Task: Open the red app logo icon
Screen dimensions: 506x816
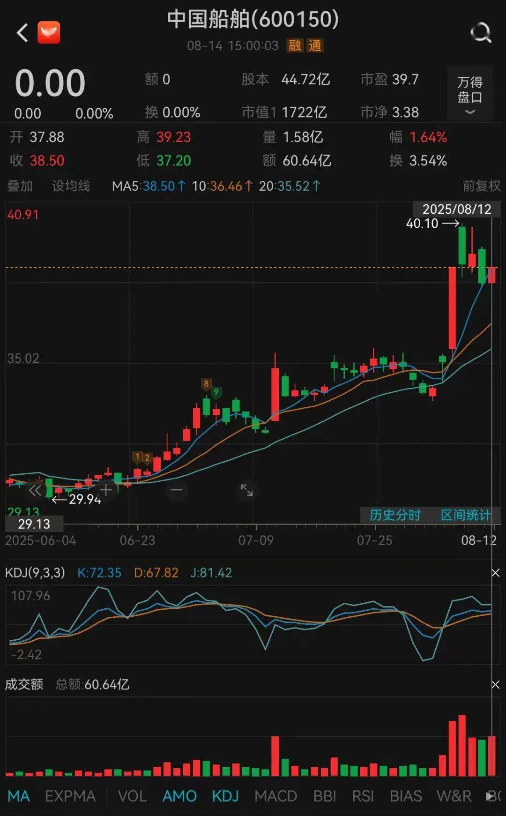Action: (49, 33)
